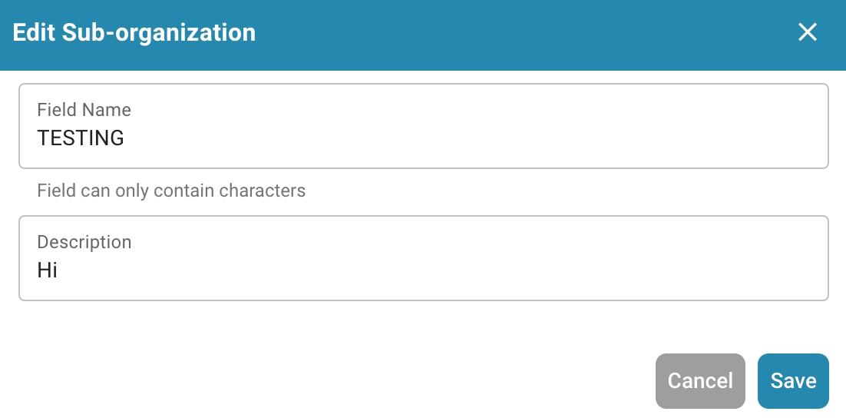Click blank space right of TESTING in field

pyautogui.click(x=461, y=139)
